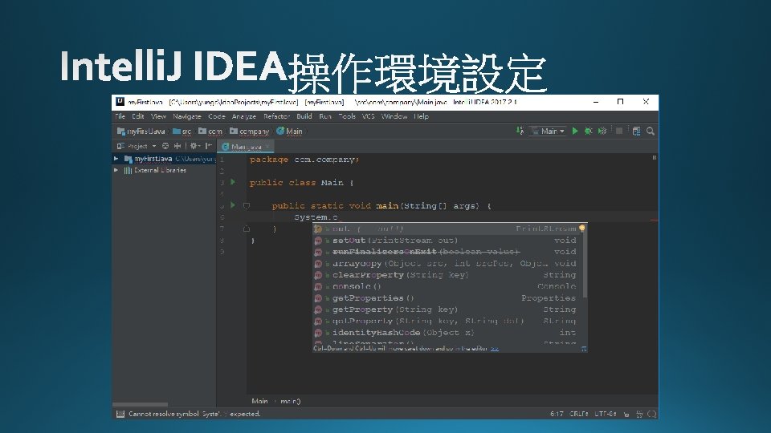Start debugging with the green bug icon
Image resolution: width=771 pixels, height=433 pixels.
click(588, 131)
